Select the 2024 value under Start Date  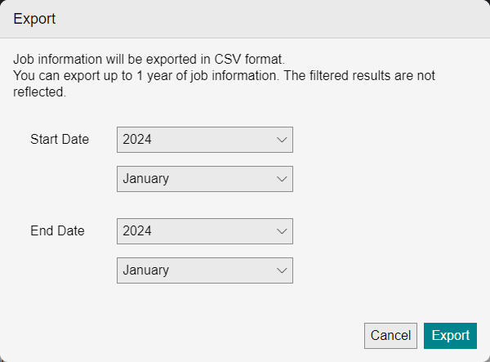coord(137,140)
